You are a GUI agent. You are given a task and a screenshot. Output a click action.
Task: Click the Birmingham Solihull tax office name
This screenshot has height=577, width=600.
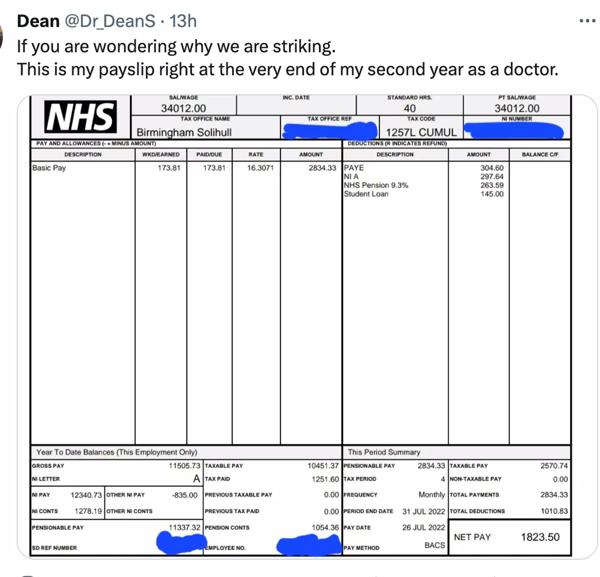pyautogui.click(x=184, y=132)
